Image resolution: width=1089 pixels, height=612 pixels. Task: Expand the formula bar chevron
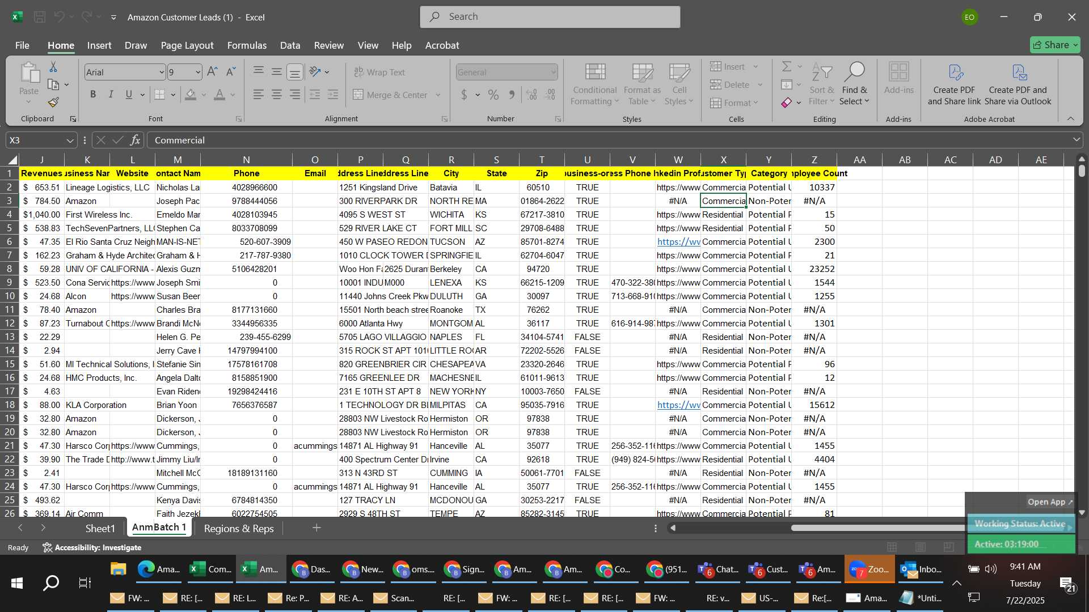1076,140
